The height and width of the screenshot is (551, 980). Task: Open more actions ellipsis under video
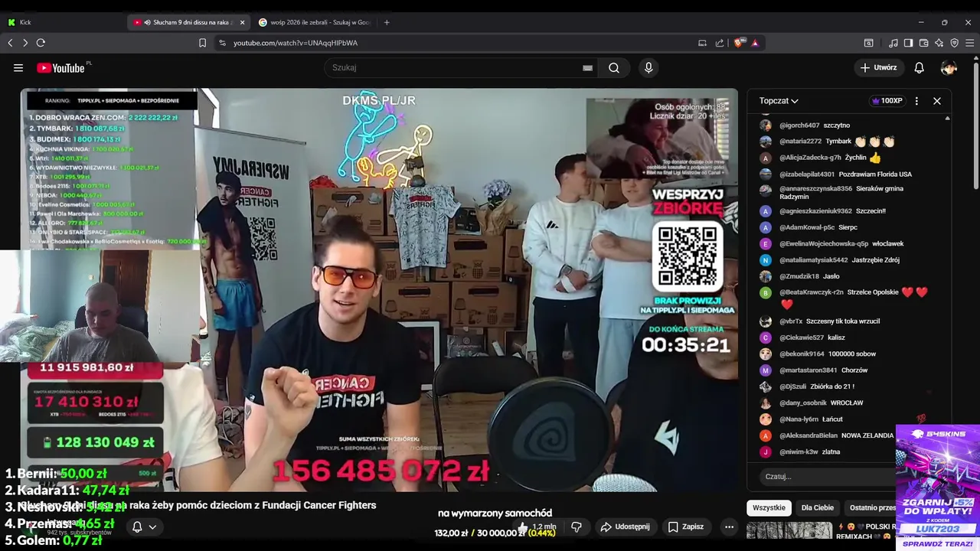729,527
